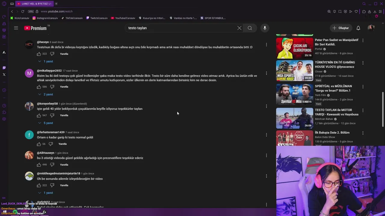Expand 1 yanıt under @middleagedmutantninjaturtle18 comment
Screen dimensions: 385x216
(x=46, y=193)
